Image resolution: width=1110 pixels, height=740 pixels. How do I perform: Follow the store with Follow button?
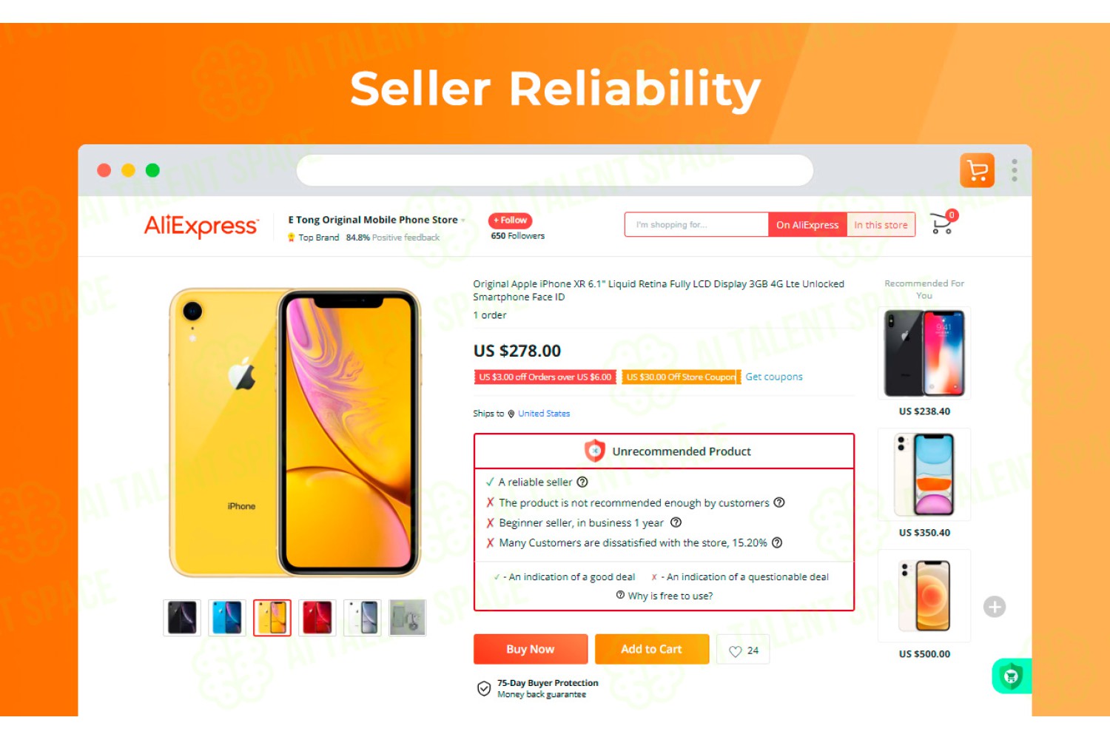pyautogui.click(x=510, y=221)
